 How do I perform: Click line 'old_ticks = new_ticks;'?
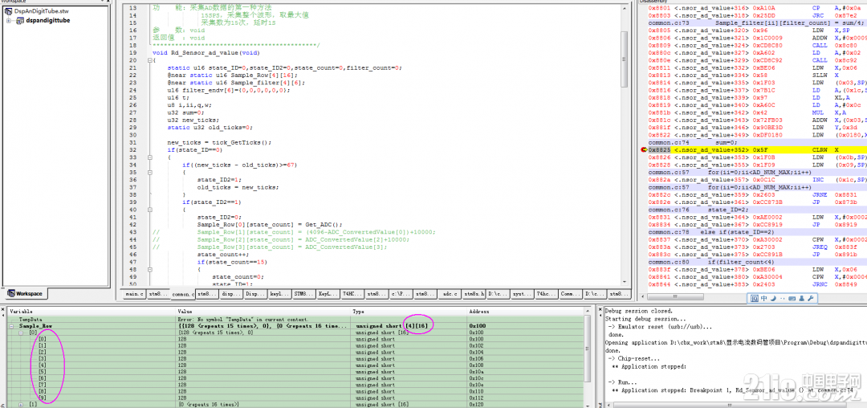click(x=238, y=187)
